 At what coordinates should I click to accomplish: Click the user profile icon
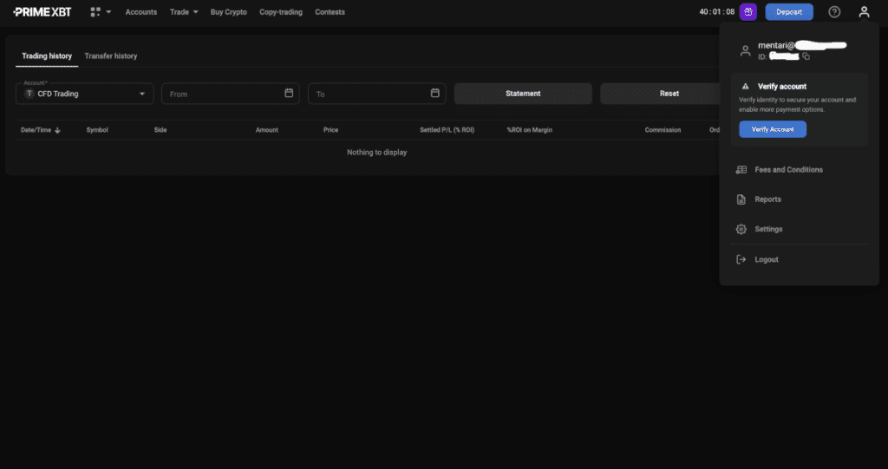[863, 12]
